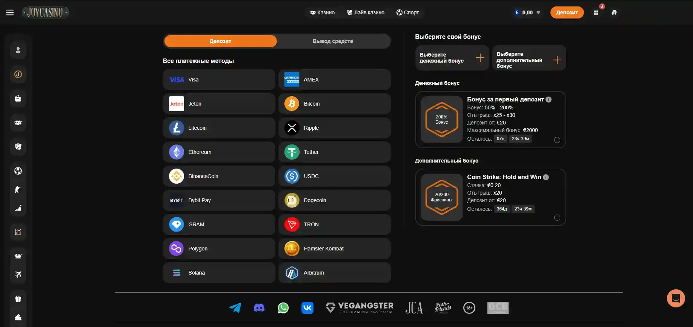Show info for Coin Strike bonus
Viewport: 693px width, 327px height.
point(546,177)
